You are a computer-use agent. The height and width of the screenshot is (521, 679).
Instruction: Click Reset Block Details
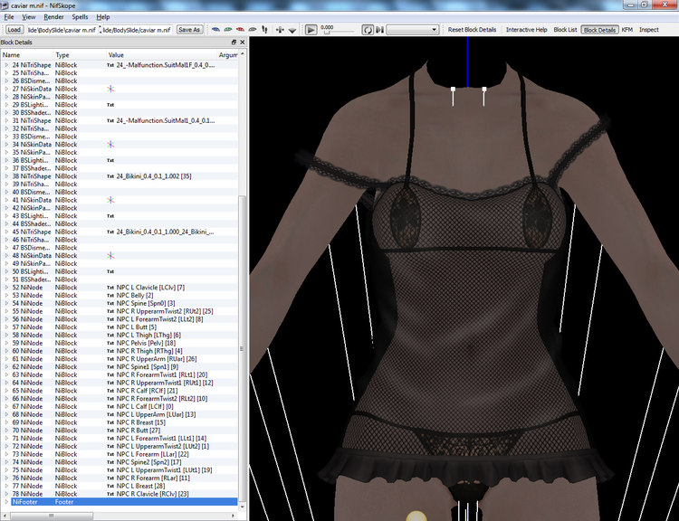[472, 30]
